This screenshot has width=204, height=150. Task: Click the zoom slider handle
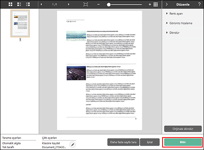tap(109, 5)
